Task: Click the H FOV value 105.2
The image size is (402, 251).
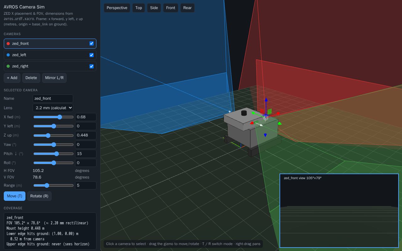Action: [x=38, y=171]
